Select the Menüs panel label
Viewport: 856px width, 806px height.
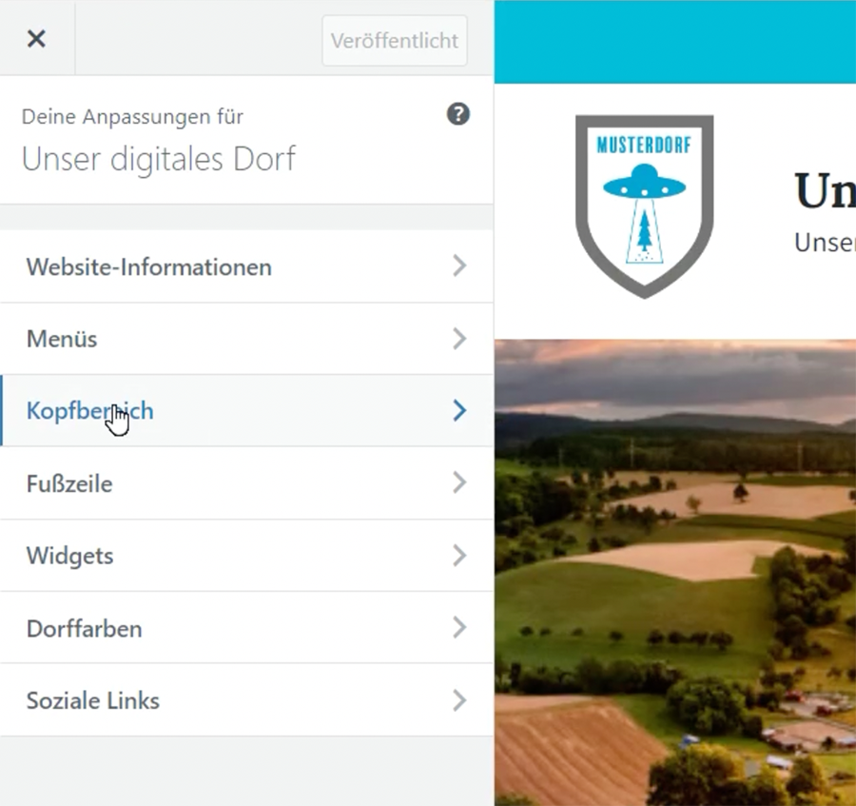[62, 340]
